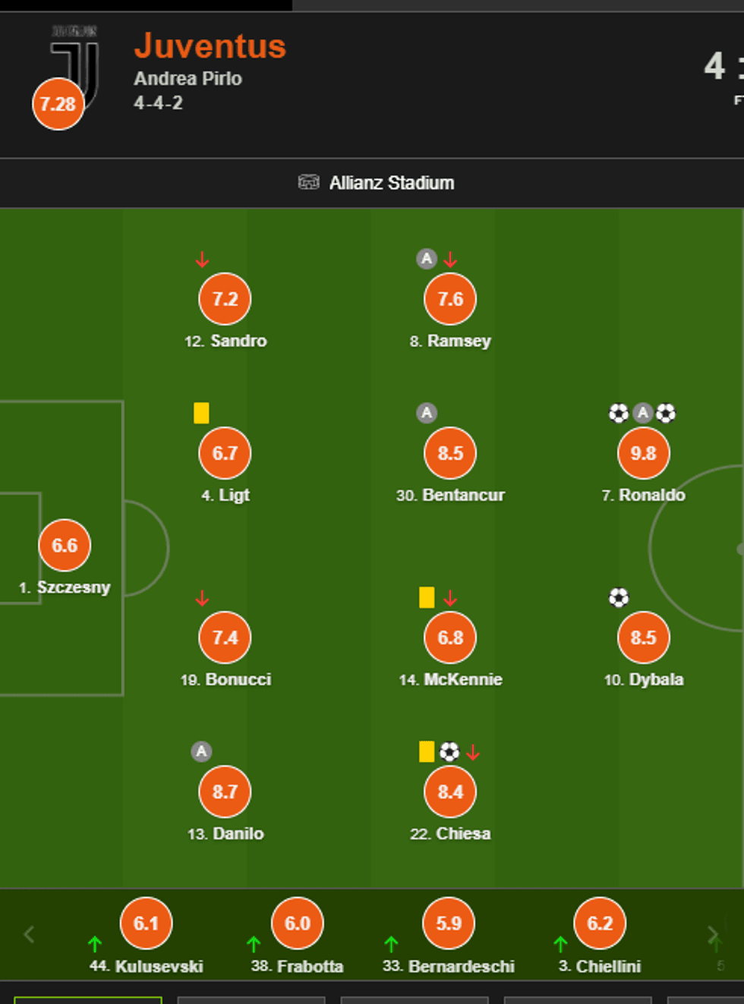Click the Allianz Stadium icon
This screenshot has width=744, height=1004.
tap(308, 182)
